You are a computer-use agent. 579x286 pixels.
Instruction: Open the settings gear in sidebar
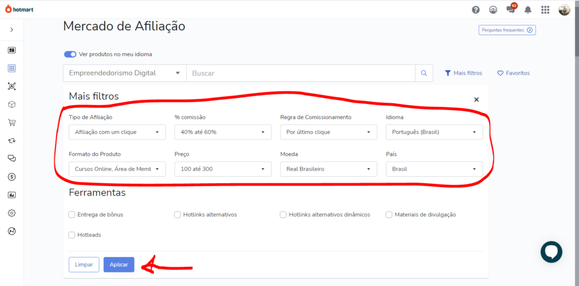click(11, 213)
